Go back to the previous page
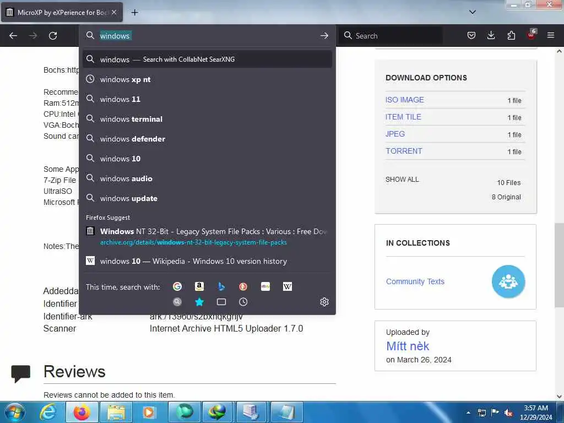This screenshot has height=423, width=564. pos(13,36)
